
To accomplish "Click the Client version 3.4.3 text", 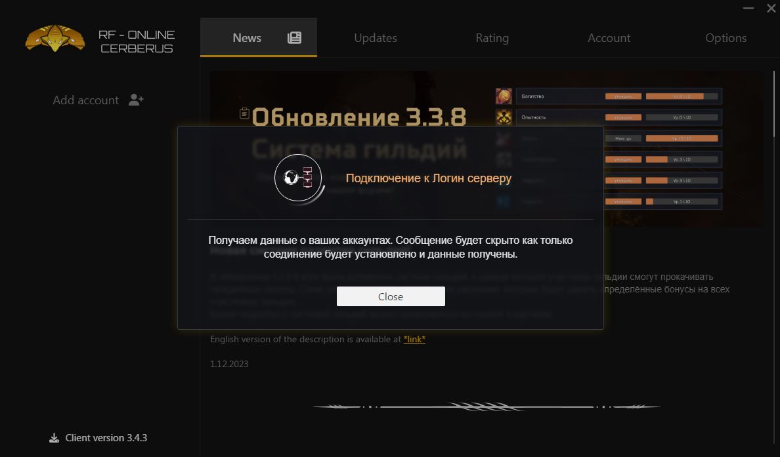I will (106, 437).
